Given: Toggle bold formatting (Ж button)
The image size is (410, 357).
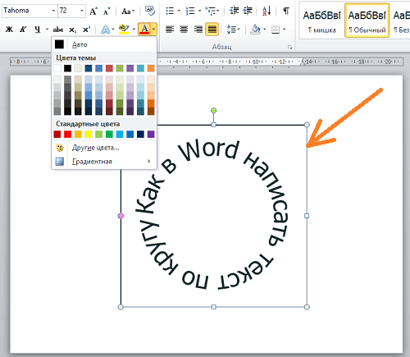Looking at the screenshot, I should (x=9, y=30).
